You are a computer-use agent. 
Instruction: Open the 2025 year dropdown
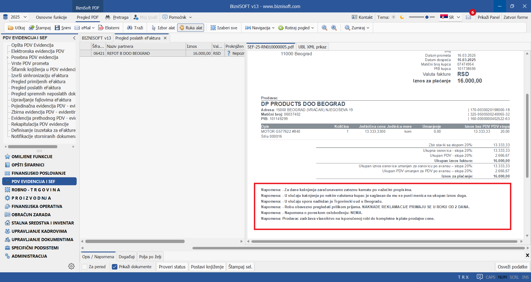pyautogui.click(x=19, y=17)
